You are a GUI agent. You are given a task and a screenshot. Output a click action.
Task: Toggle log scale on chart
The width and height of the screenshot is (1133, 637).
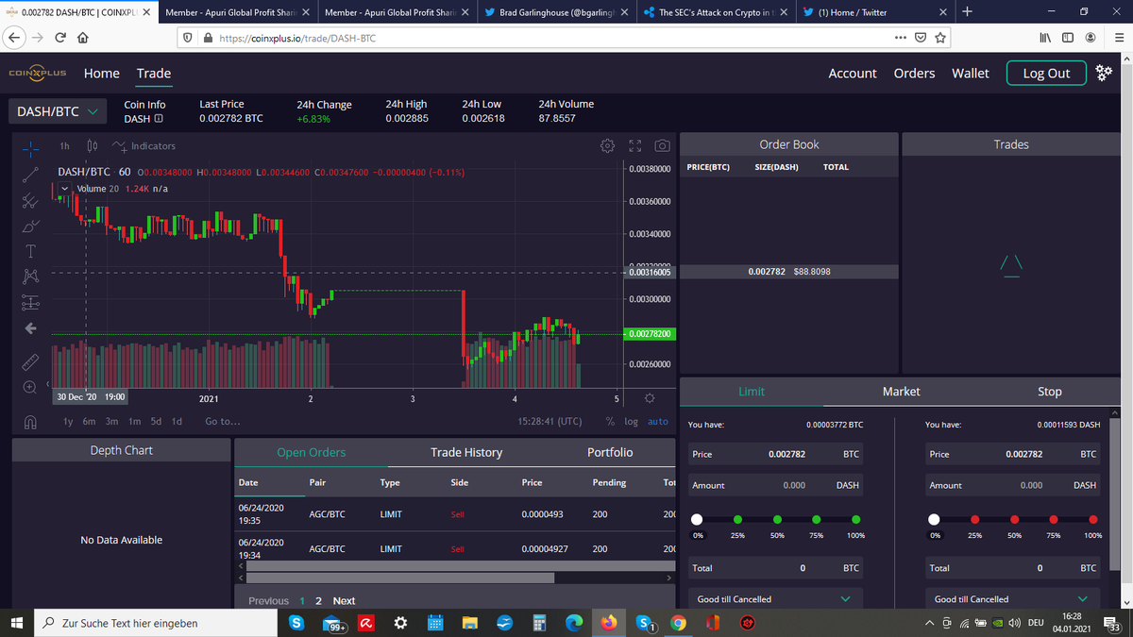[631, 422]
